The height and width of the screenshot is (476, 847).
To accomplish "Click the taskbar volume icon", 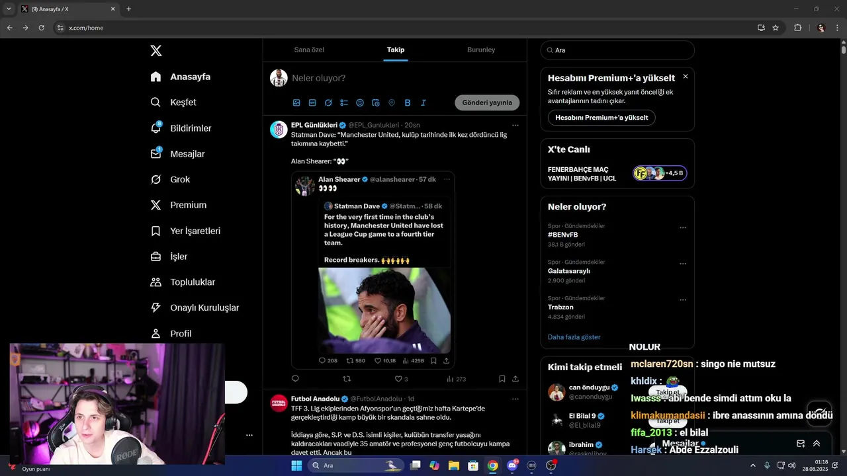I will (x=792, y=465).
